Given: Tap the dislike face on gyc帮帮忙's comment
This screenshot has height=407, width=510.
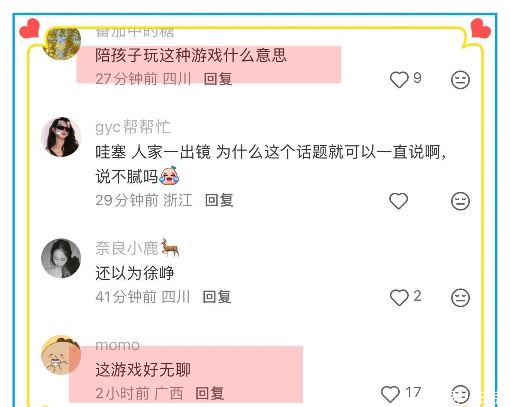Looking at the screenshot, I should (460, 201).
